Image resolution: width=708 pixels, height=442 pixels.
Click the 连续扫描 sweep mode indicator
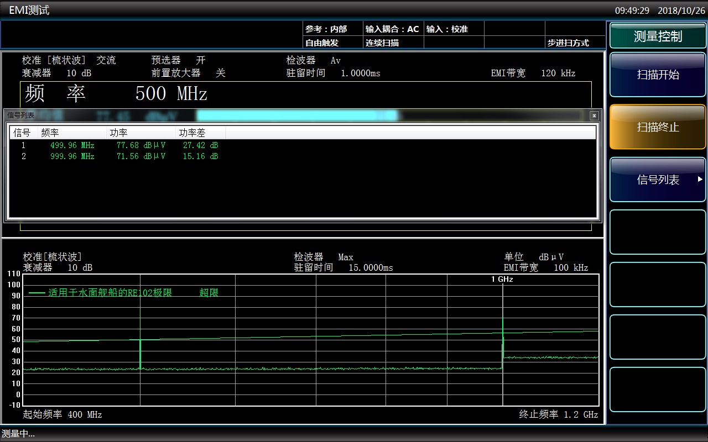pos(382,43)
